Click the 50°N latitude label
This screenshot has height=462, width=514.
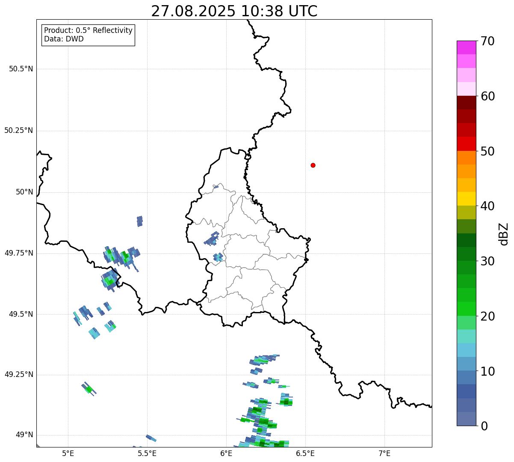tap(24, 192)
